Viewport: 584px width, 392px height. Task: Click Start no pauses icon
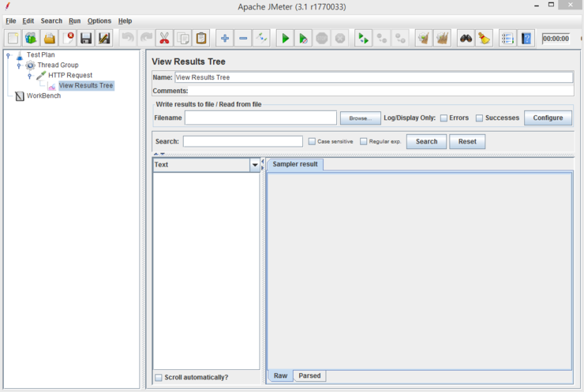[303, 39]
